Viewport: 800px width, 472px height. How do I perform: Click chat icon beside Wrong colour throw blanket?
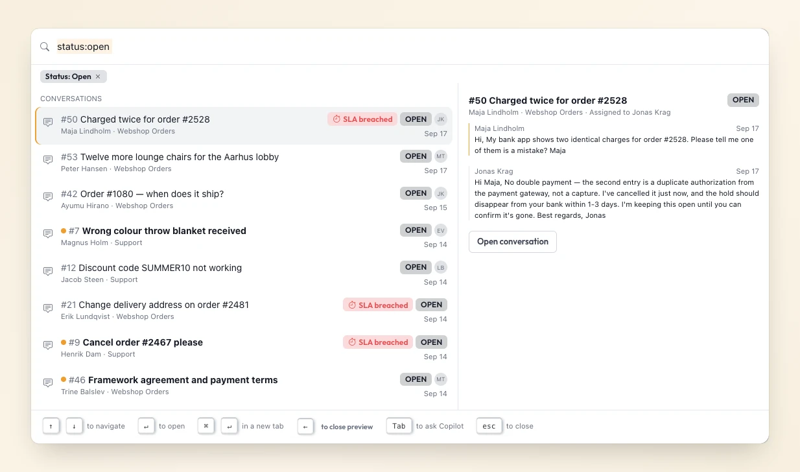(48, 233)
